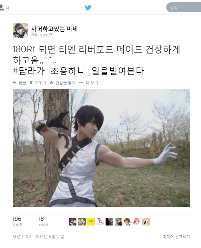Open the white wolf retweeter avatar

(82, 222)
